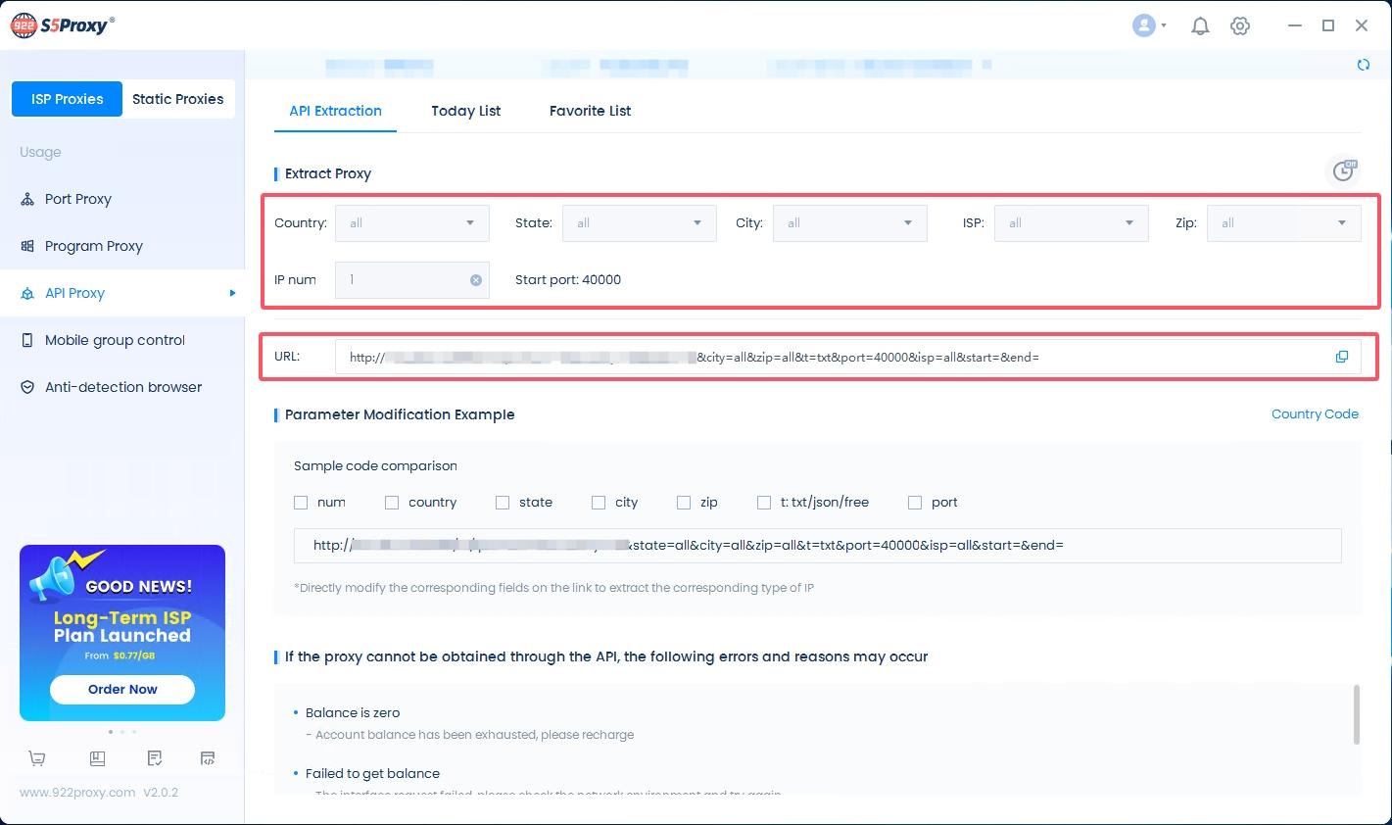This screenshot has width=1392, height=825.
Task: Open the order list icon in bottom bar
Action: click(153, 757)
